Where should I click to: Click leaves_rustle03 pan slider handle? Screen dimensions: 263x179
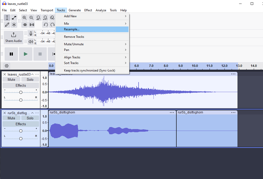click(21, 100)
